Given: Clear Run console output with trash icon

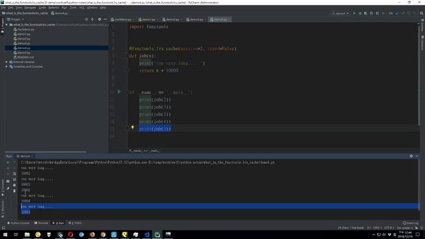Looking at the screenshot, I should pyautogui.click(x=15, y=191).
